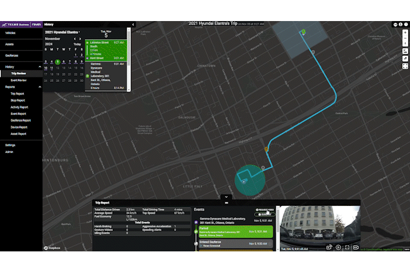Open Geofence Report in sidebar
The image size is (410, 273).
coord(20,121)
